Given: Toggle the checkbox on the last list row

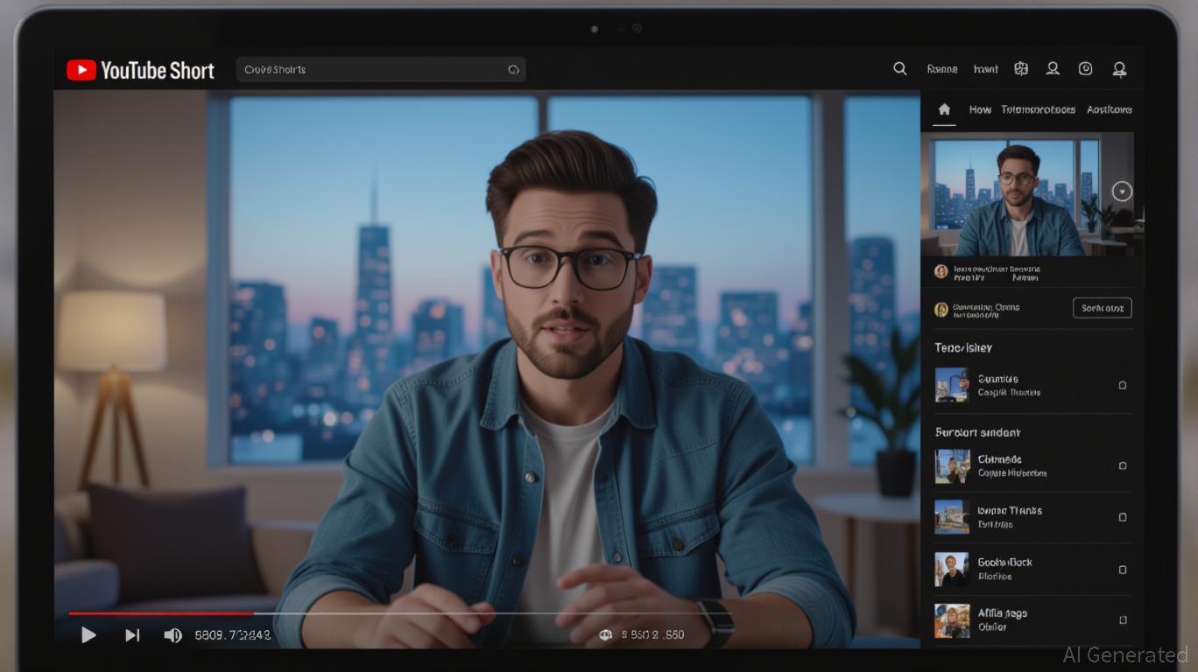Looking at the screenshot, I should 1123,620.
